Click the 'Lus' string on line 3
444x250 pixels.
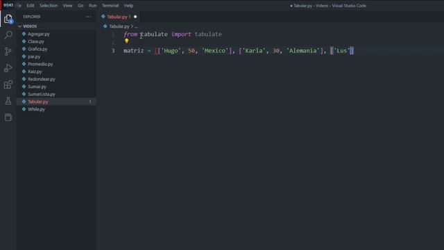pyautogui.click(x=342, y=51)
